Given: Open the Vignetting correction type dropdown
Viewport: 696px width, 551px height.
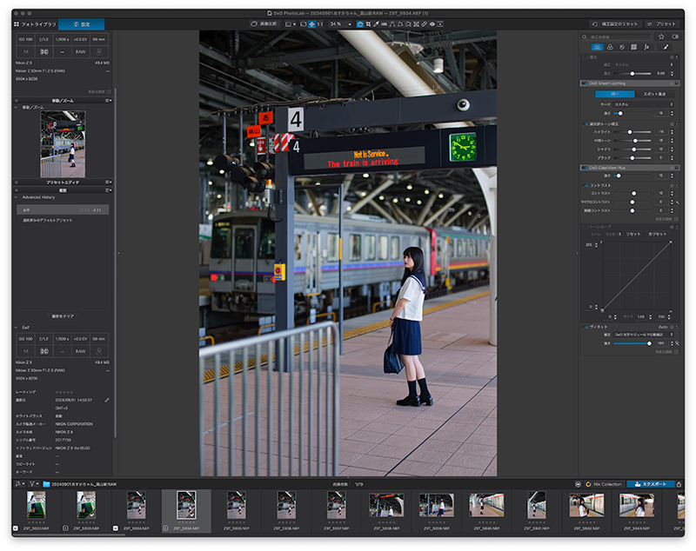Looking at the screenshot, I should [645, 335].
